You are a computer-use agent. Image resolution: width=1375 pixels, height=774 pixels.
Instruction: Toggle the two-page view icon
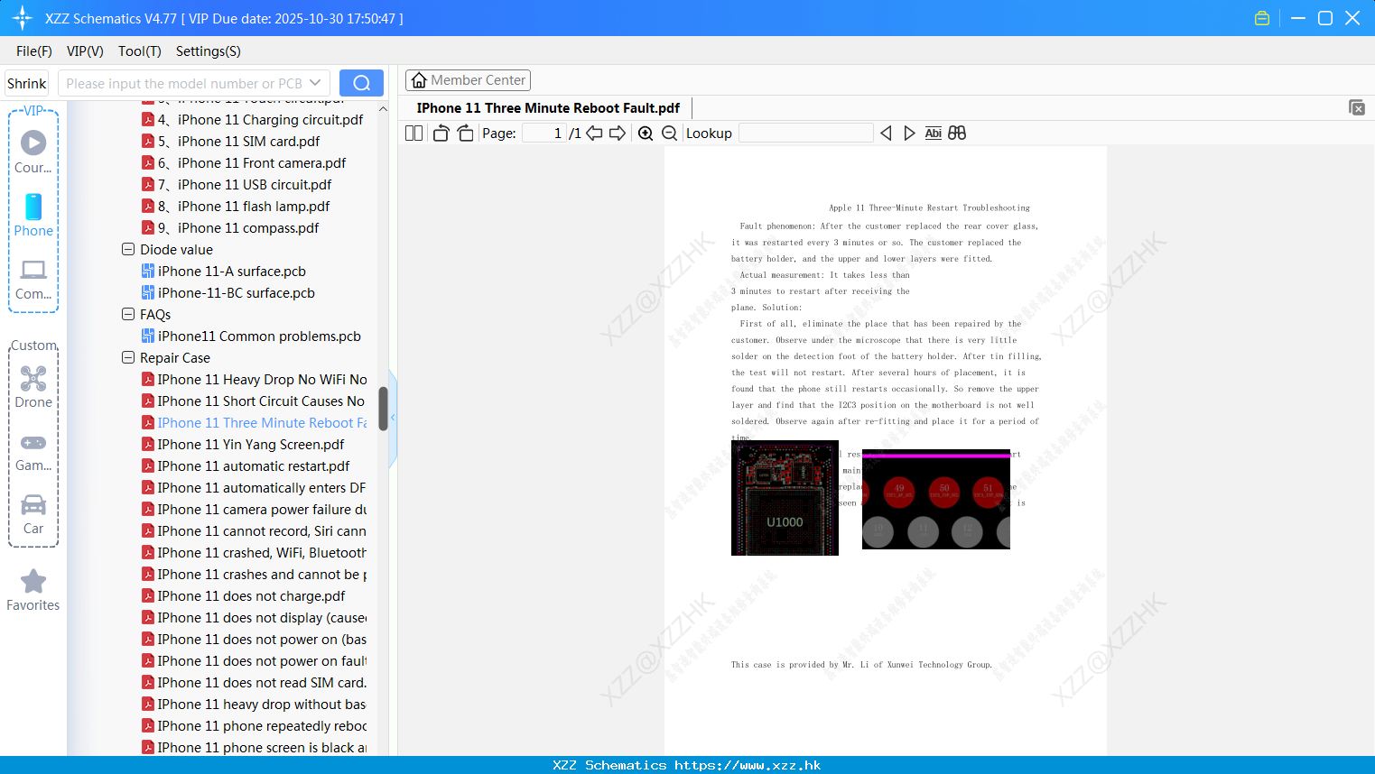tap(414, 134)
